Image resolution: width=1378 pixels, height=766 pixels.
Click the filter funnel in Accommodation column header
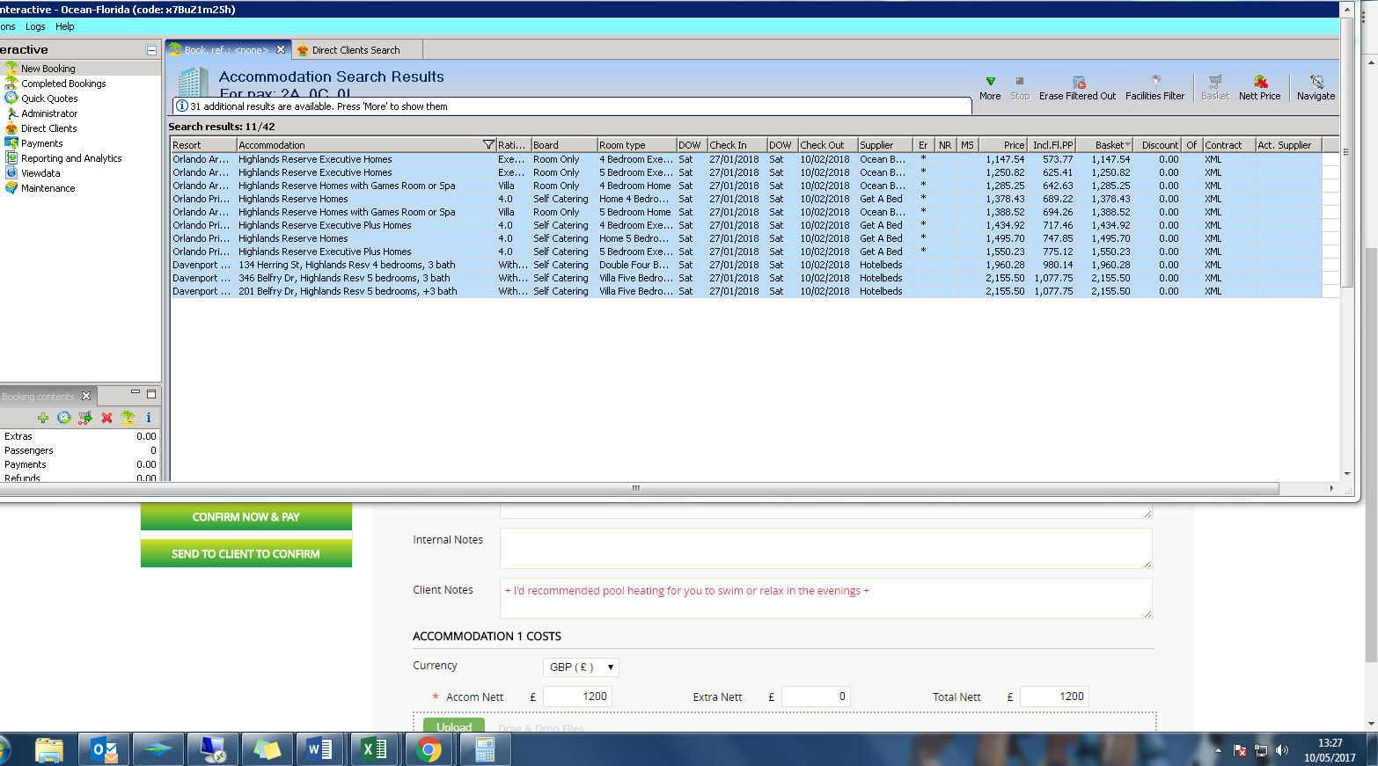(488, 145)
